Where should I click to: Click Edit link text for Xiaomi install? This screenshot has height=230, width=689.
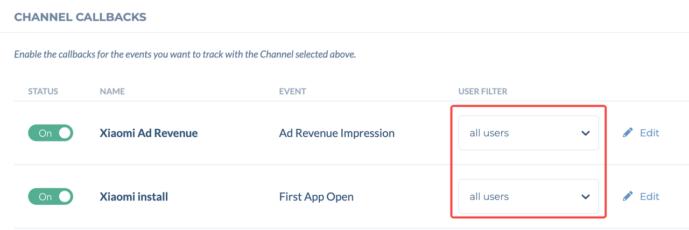coord(649,197)
